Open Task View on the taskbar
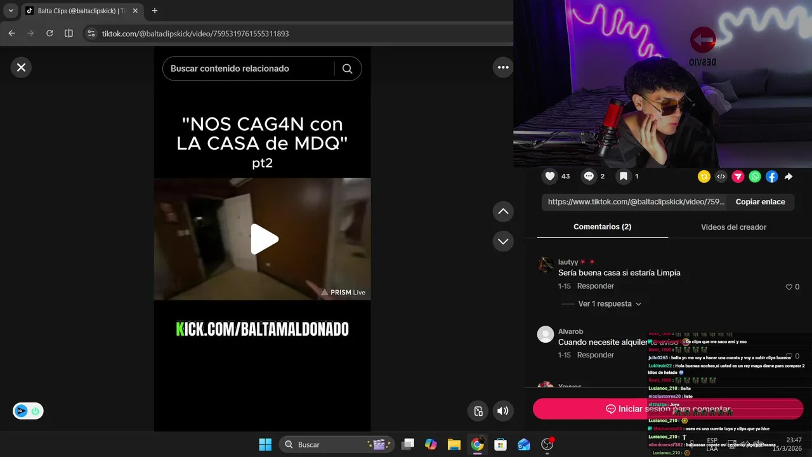The image size is (812, 457). (x=408, y=444)
